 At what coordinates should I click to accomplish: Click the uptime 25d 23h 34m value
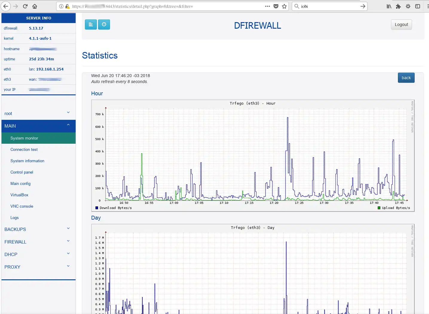coord(42,59)
